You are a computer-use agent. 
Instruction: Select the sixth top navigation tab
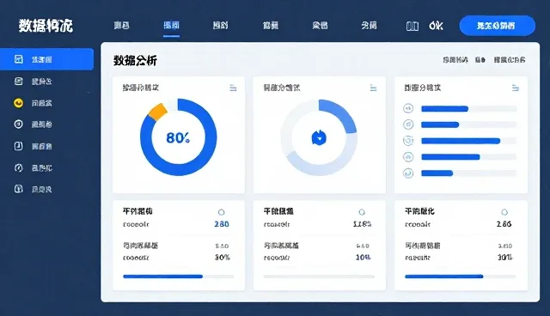pos(369,25)
